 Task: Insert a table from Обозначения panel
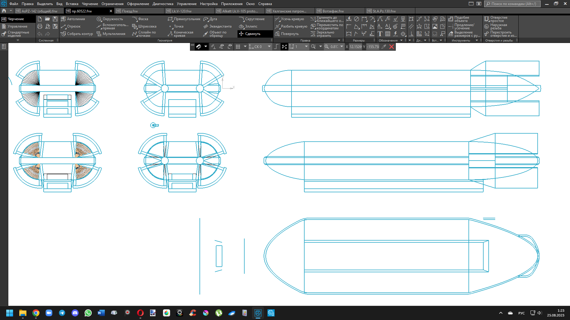pos(387,34)
